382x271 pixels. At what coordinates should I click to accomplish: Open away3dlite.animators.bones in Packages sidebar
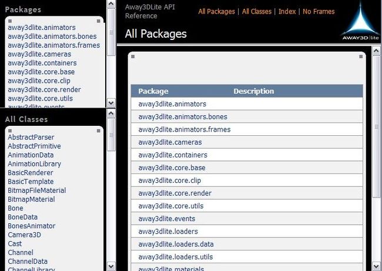point(52,36)
